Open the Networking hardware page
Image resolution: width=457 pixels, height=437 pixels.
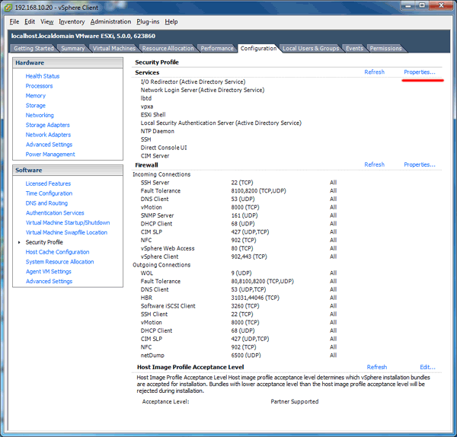point(40,115)
